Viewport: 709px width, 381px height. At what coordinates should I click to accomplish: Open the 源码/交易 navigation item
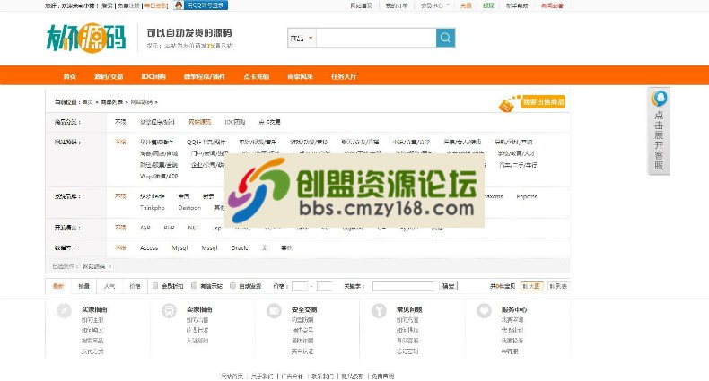click(x=109, y=77)
